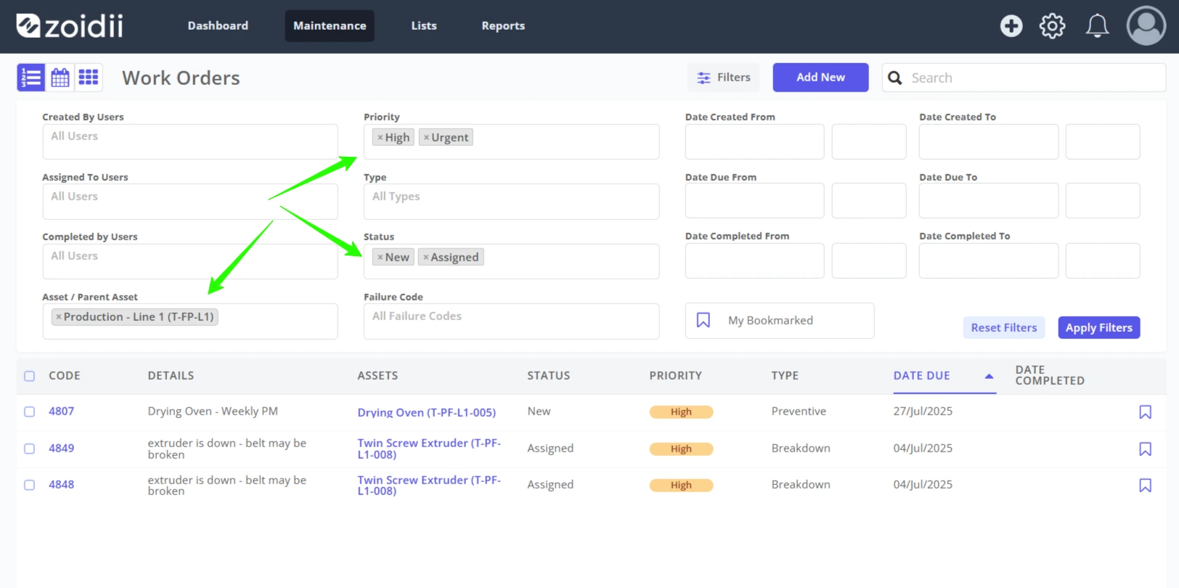The image size is (1179, 588).
Task: Click Date Created From date field
Action: [754, 142]
